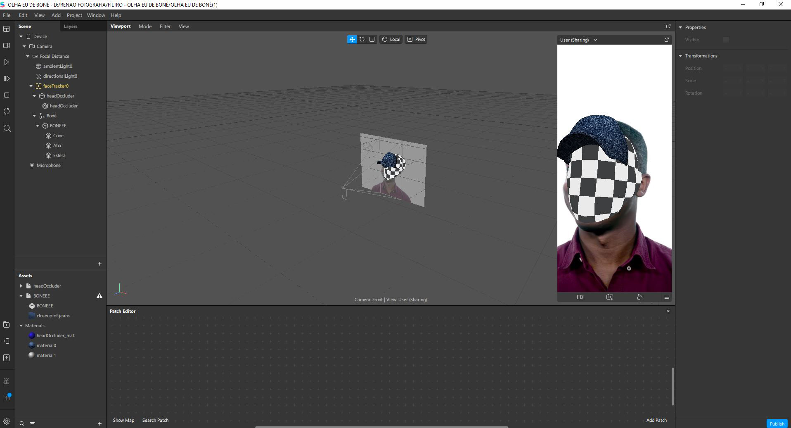Click the restart refresh icon in sidebar
Screen dimensions: 791x428
point(7,112)
